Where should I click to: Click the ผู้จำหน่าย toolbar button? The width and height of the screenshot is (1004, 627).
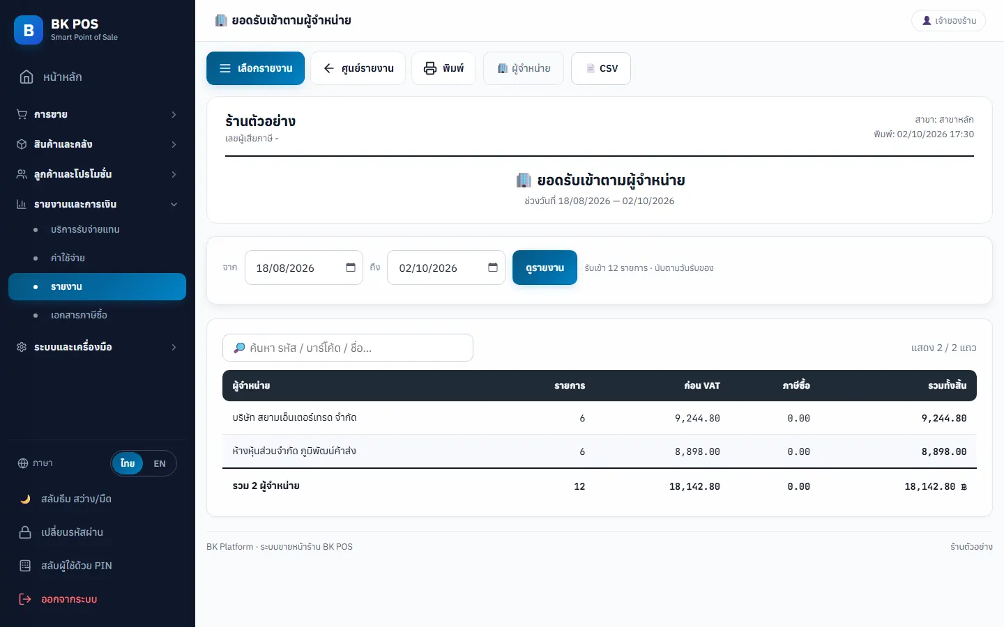click(x=524, y=68)
